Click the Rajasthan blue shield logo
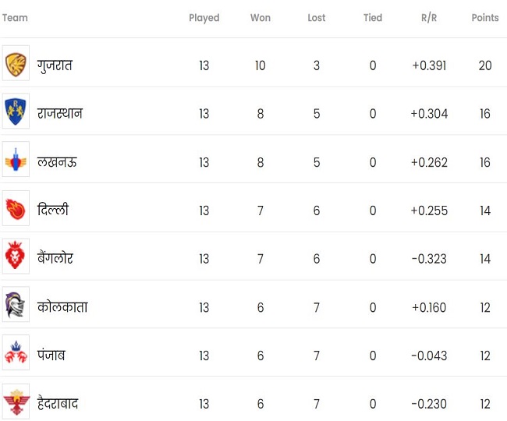Screen dimensions: 507x421 tap(16, 111)
